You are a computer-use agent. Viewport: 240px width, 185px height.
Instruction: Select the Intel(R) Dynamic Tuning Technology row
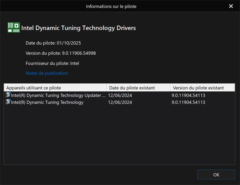pos(119,102)
